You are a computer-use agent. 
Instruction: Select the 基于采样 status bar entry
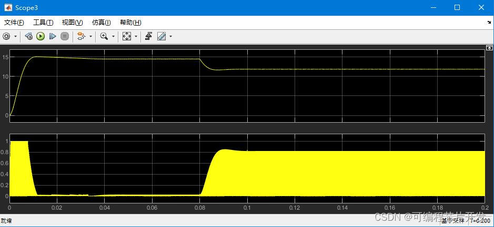click(x=453, y=221)
